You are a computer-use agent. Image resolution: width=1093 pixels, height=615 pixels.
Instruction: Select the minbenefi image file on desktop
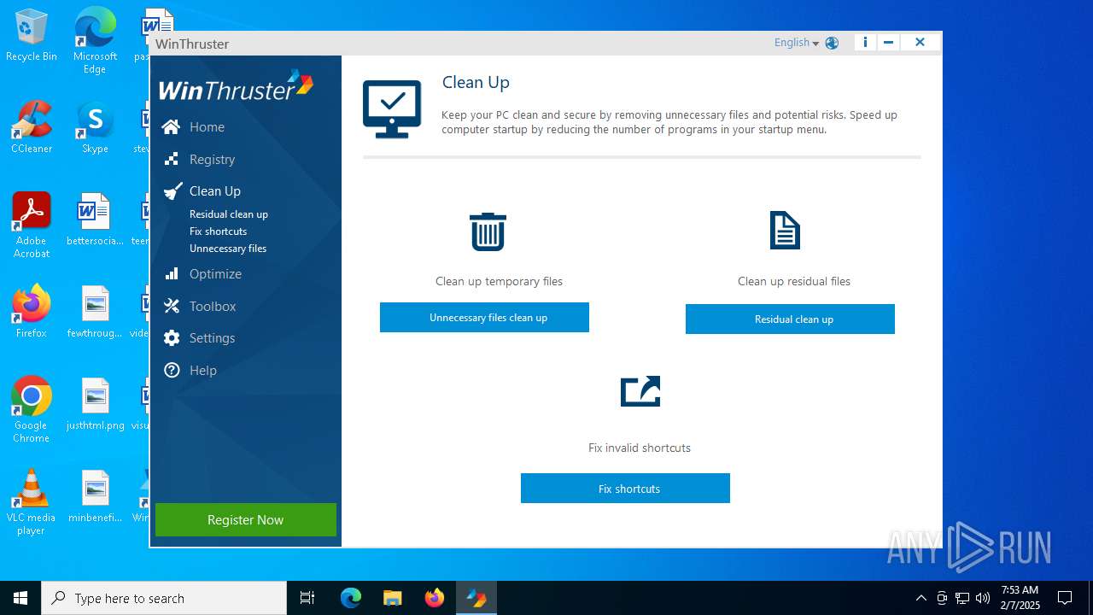(x=95, y=496)
